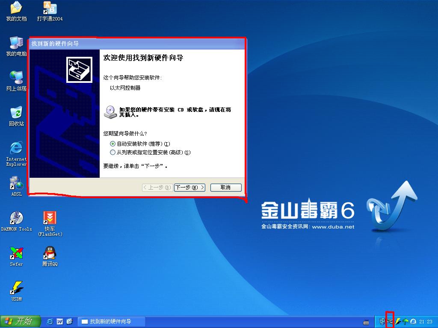Click 找到新的硬件向导 dialog title bar
Viewport: 438px width, 328px height.
point(137,44)
